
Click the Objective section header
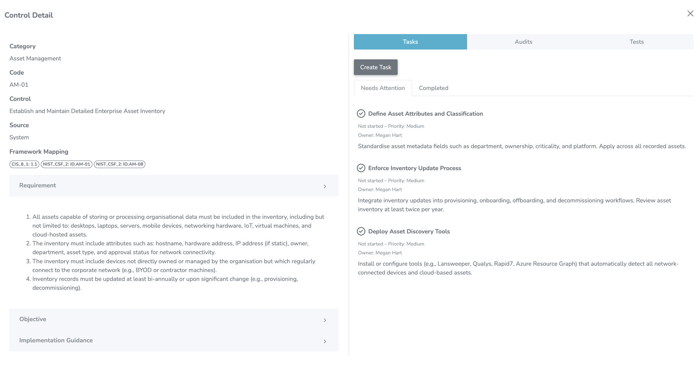(33, 319)
